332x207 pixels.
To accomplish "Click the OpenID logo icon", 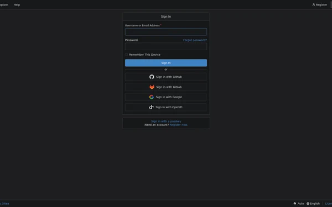I will [151, 107].
